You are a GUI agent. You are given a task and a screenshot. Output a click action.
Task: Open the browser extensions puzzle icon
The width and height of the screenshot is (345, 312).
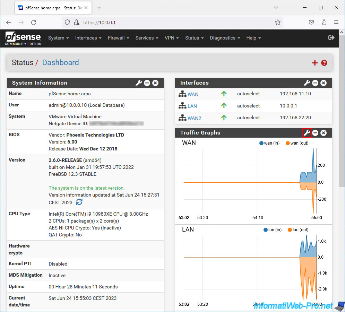point(324,22)
